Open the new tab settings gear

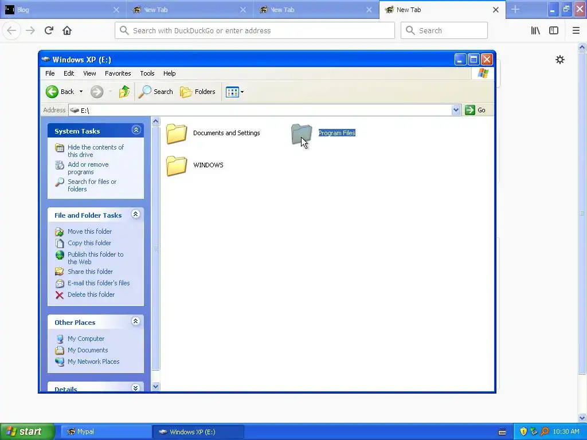point(559,60)
